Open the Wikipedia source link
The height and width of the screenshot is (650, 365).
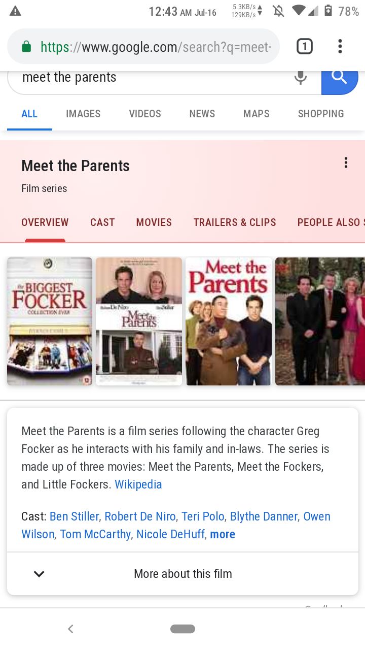click(138, 484)
